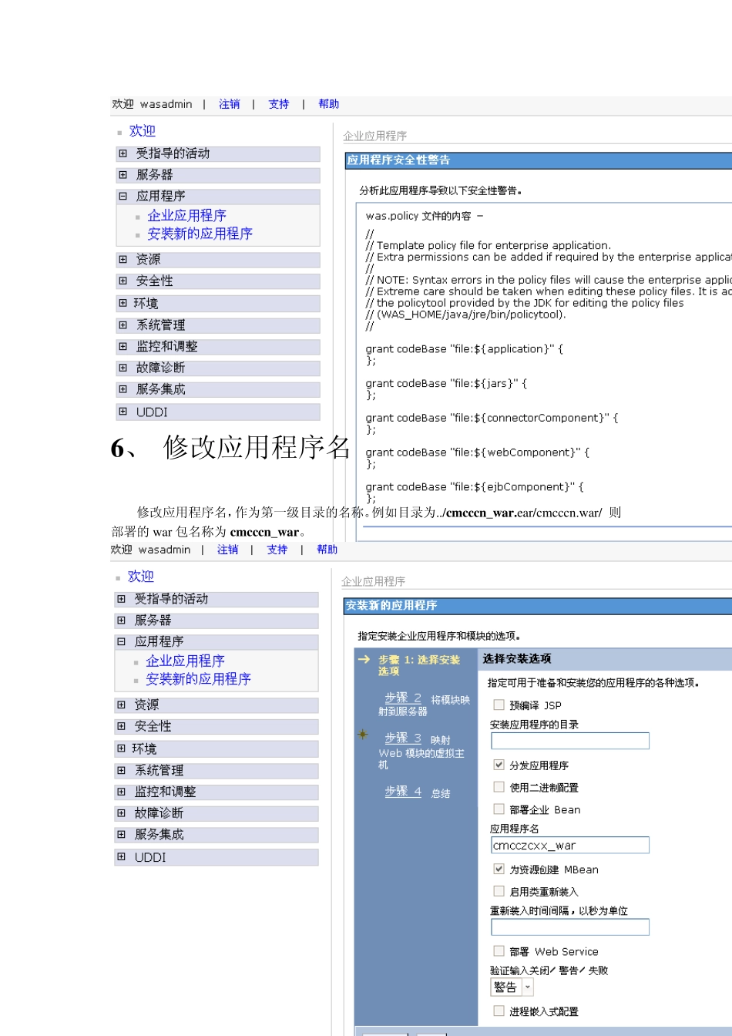The image size is (732, 1036).
Task: Enable 启用类重新装入 checkbox
Action: (x=499, y=891)
